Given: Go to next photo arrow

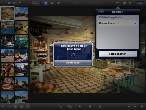Looking at the screenshot, I should click(135, 106).
